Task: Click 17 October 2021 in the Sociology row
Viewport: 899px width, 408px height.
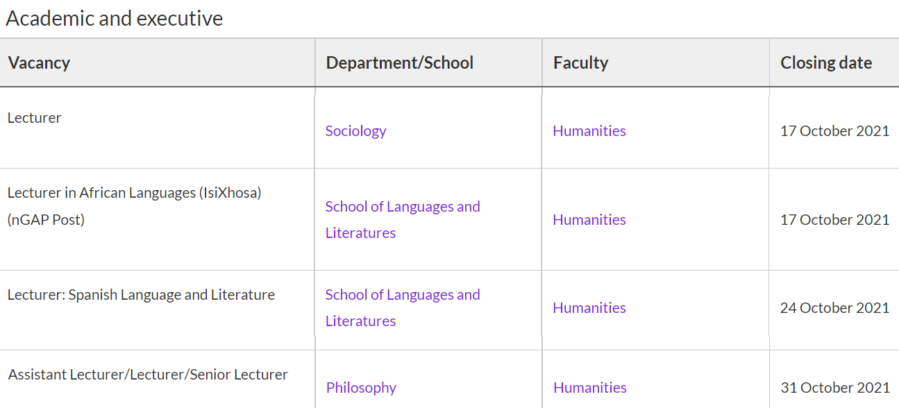Action: tap(834, 130)
